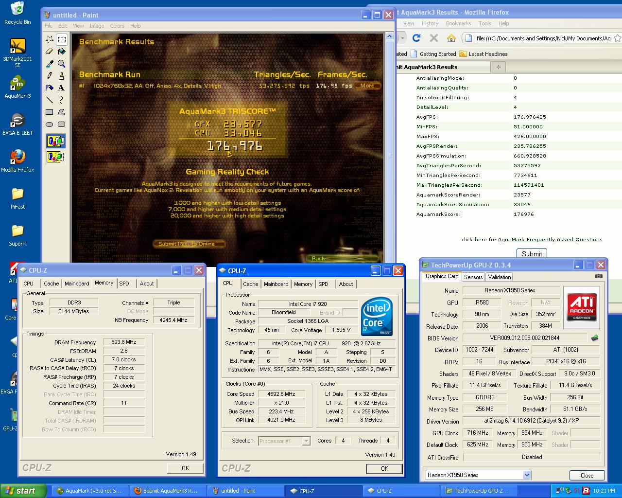Screen dimensions: 622x498
Task: Switch to the Sensors tab in GPU-Z
Action: pos(473,277)
